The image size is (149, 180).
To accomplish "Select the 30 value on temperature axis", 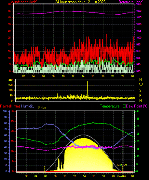I will click(138, 126).
